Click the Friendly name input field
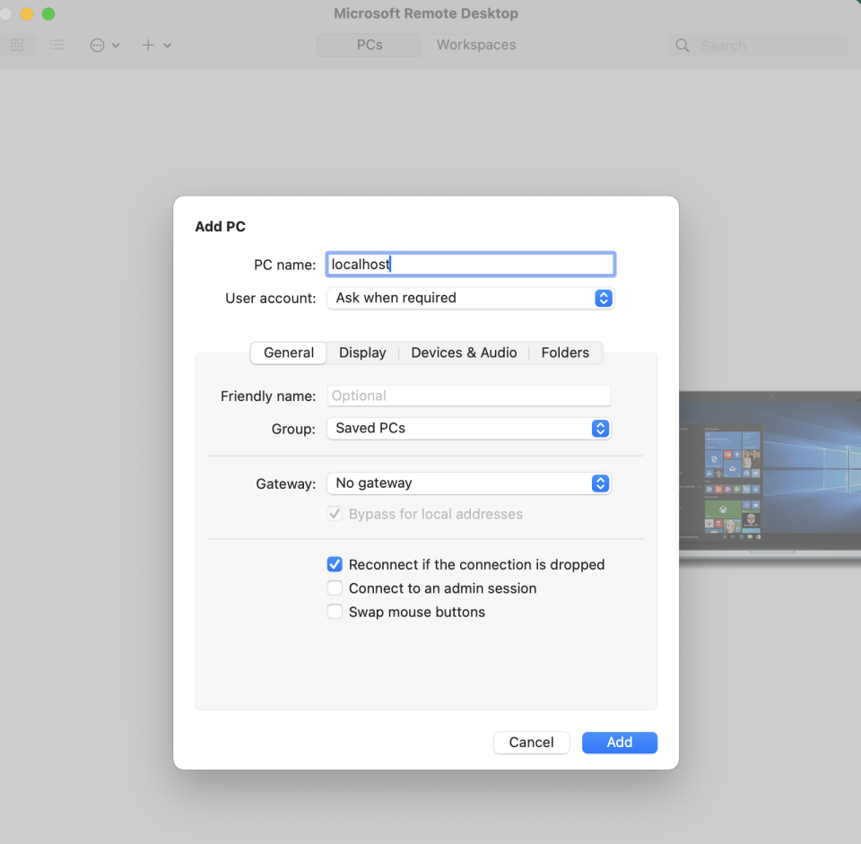Screen dimensions: 861x844 click(x=468, y=396)
